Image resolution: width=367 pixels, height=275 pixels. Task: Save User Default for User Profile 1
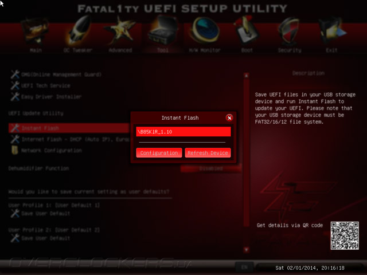46,213
